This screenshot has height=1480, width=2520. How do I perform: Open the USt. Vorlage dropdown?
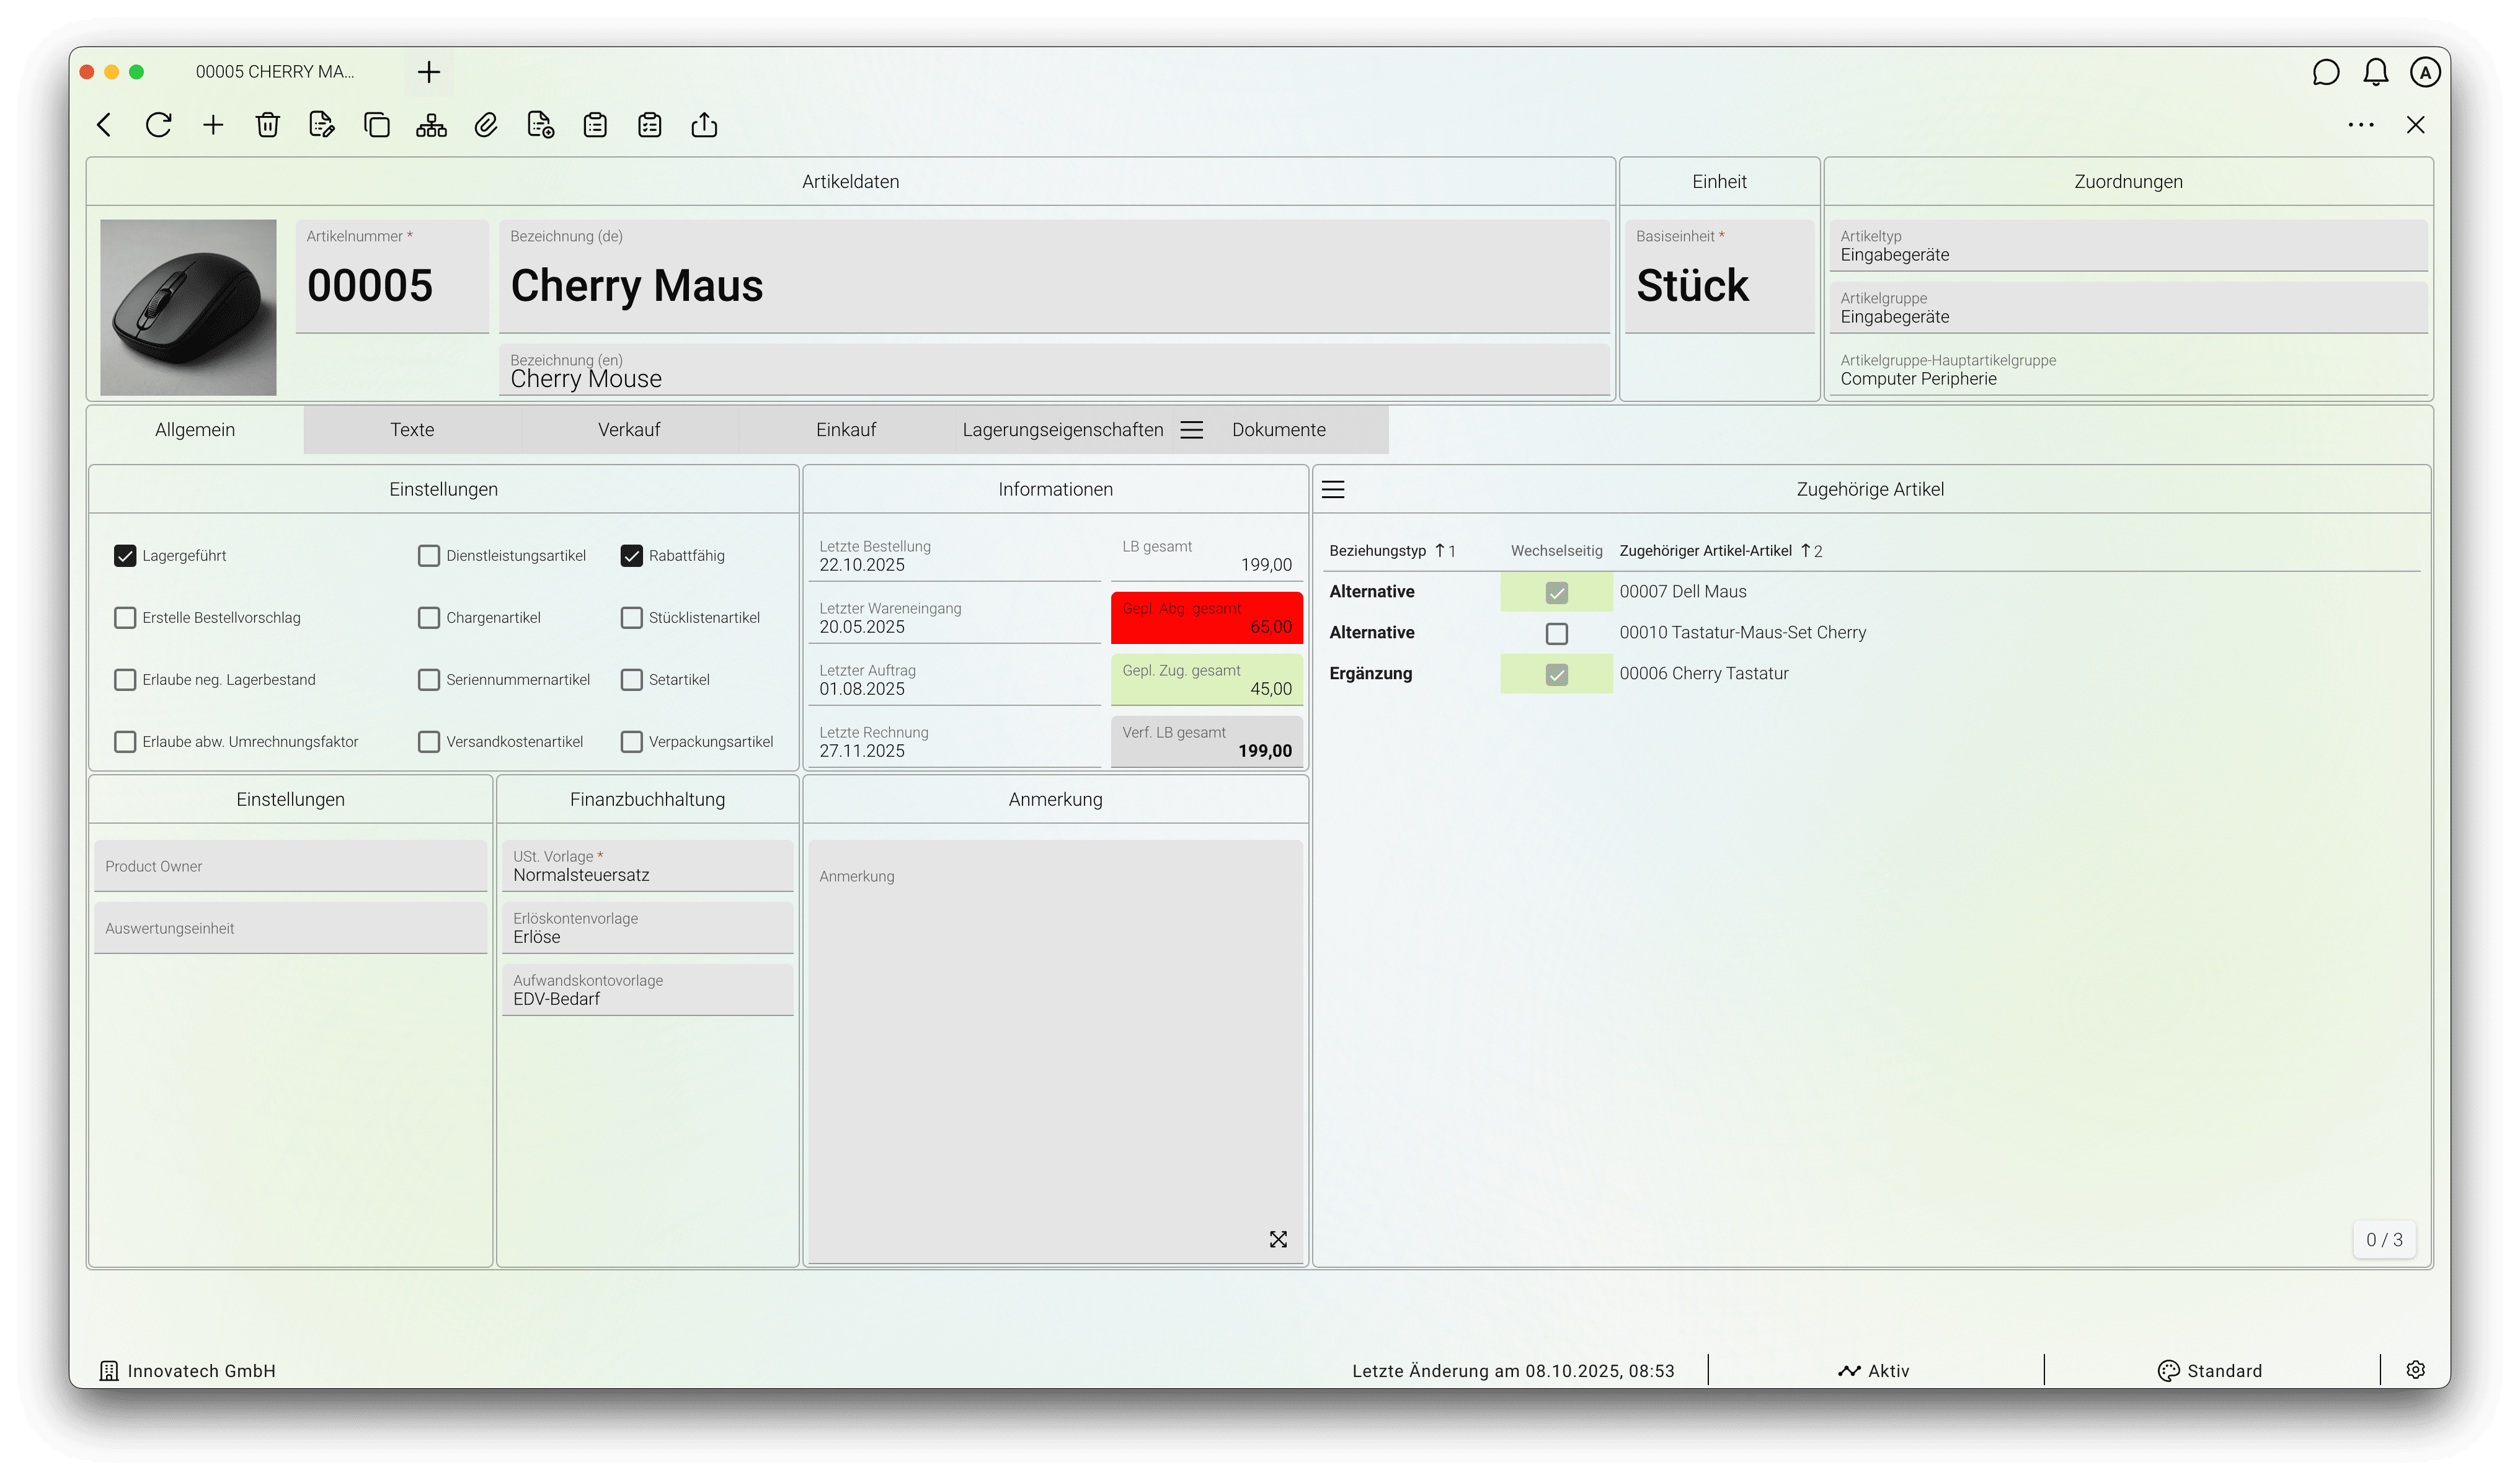pyautogui.click(x=647, y=866)
